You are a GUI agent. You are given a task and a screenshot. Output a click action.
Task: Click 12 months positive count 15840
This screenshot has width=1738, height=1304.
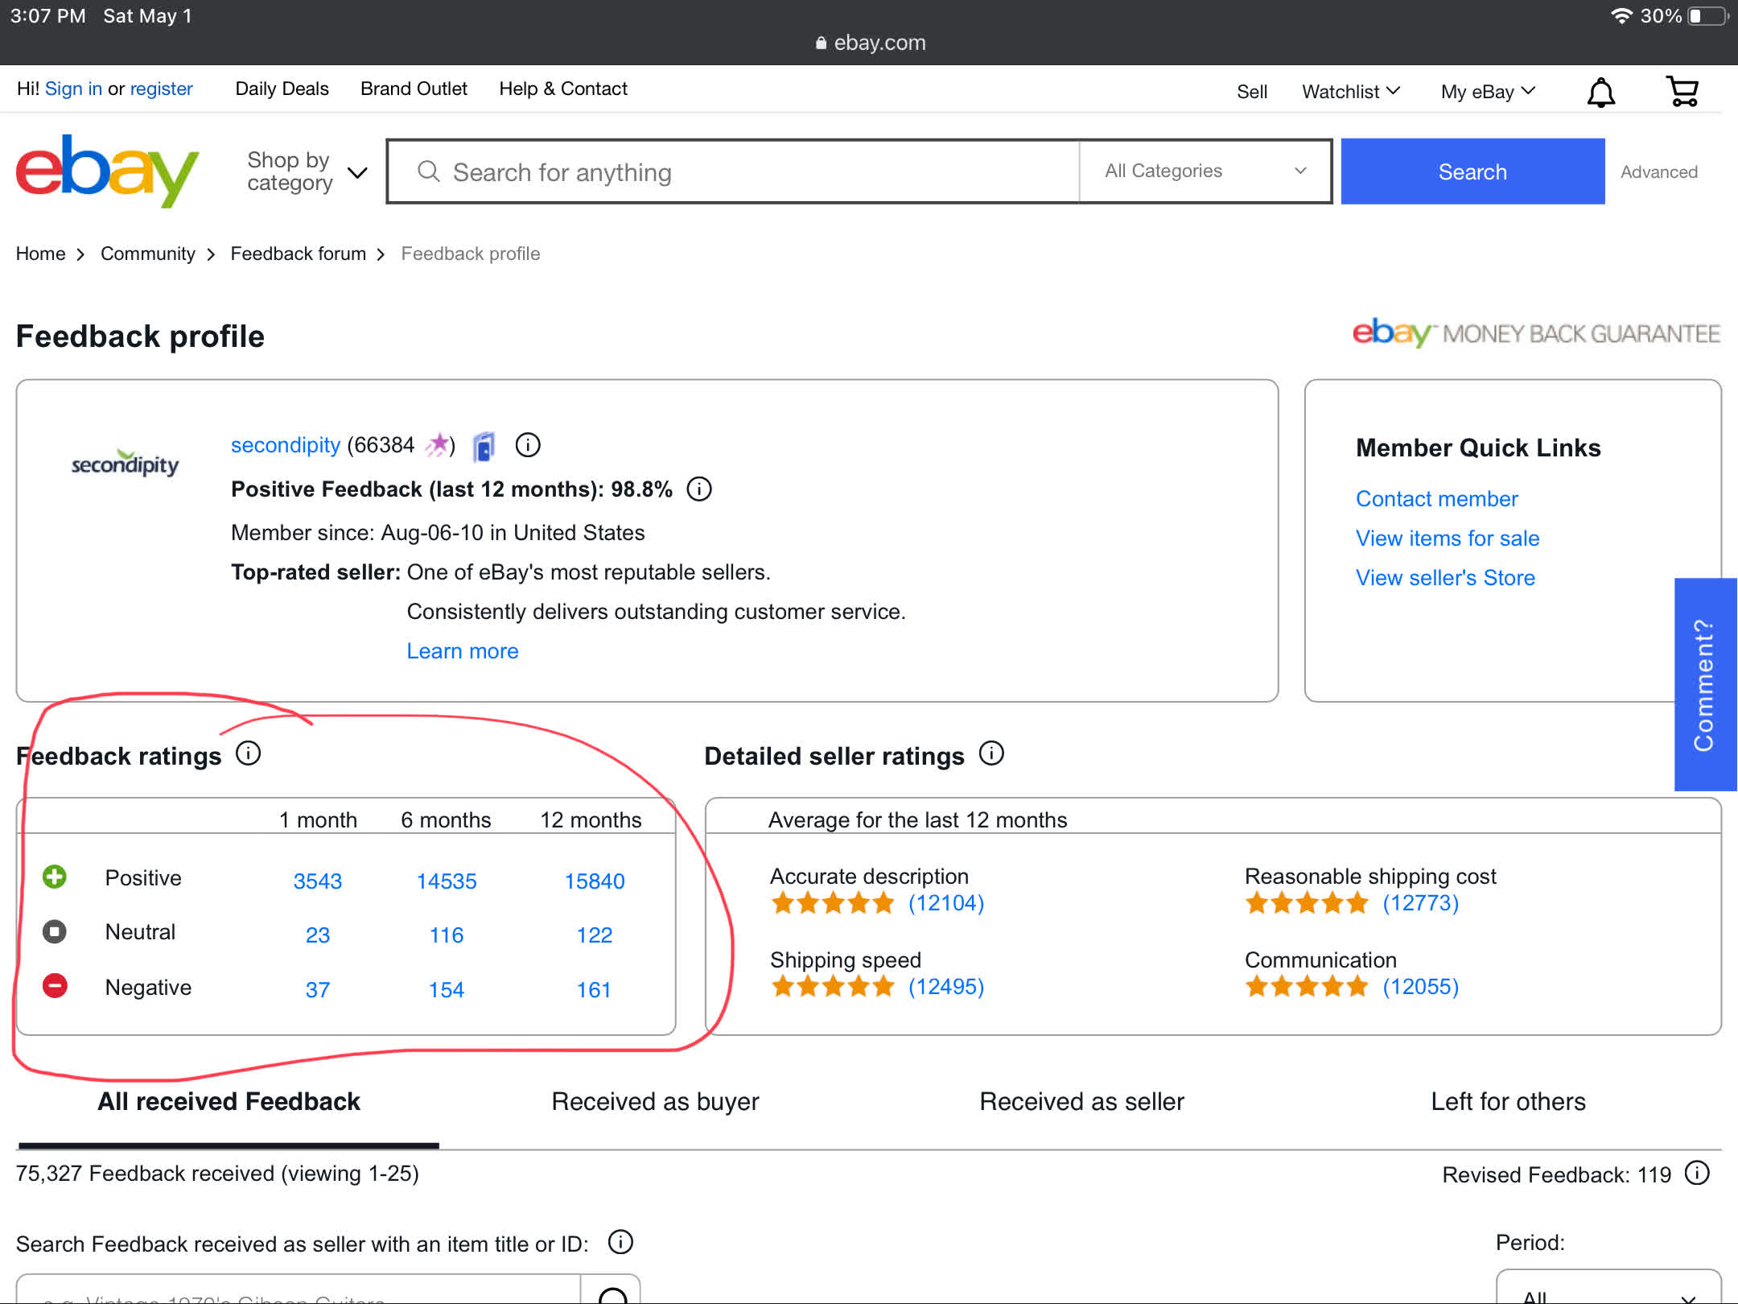[x=594, y=881]
